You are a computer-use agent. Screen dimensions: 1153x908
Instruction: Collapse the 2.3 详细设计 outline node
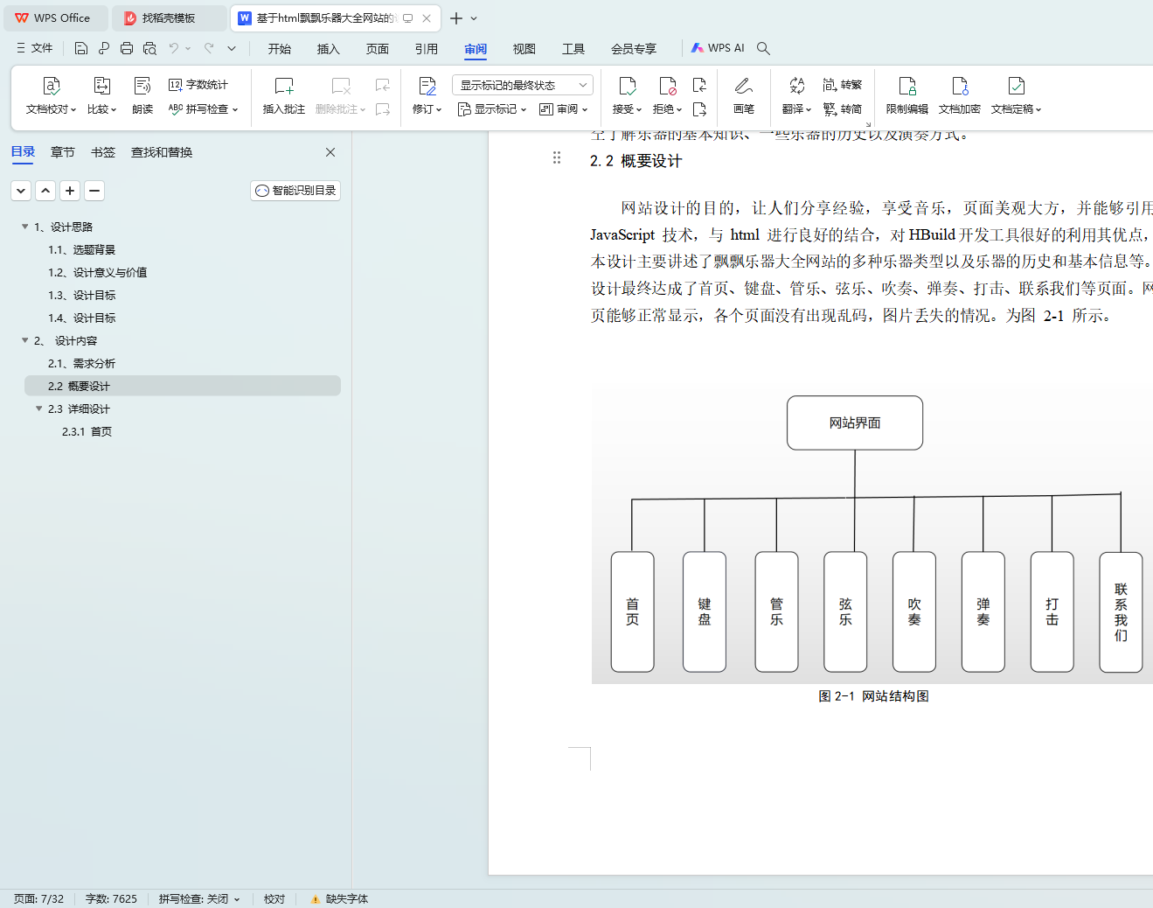click(38, 409)
